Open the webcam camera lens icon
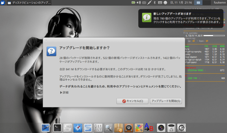227x133 pixels. (161, 128)
